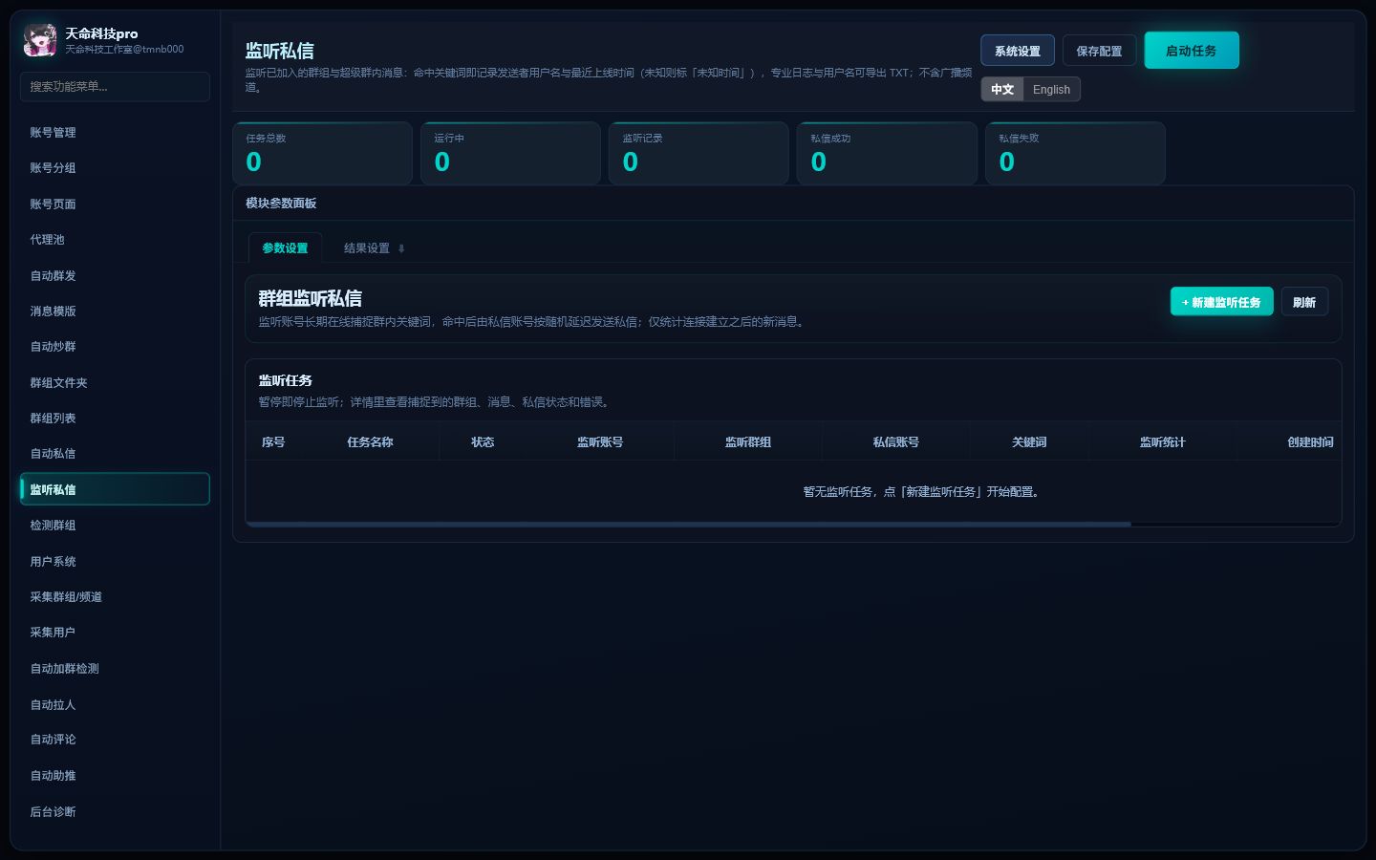Click the 运行中 stat card
This screenshot has width=1376, height=860.
(x=510, y=153)
